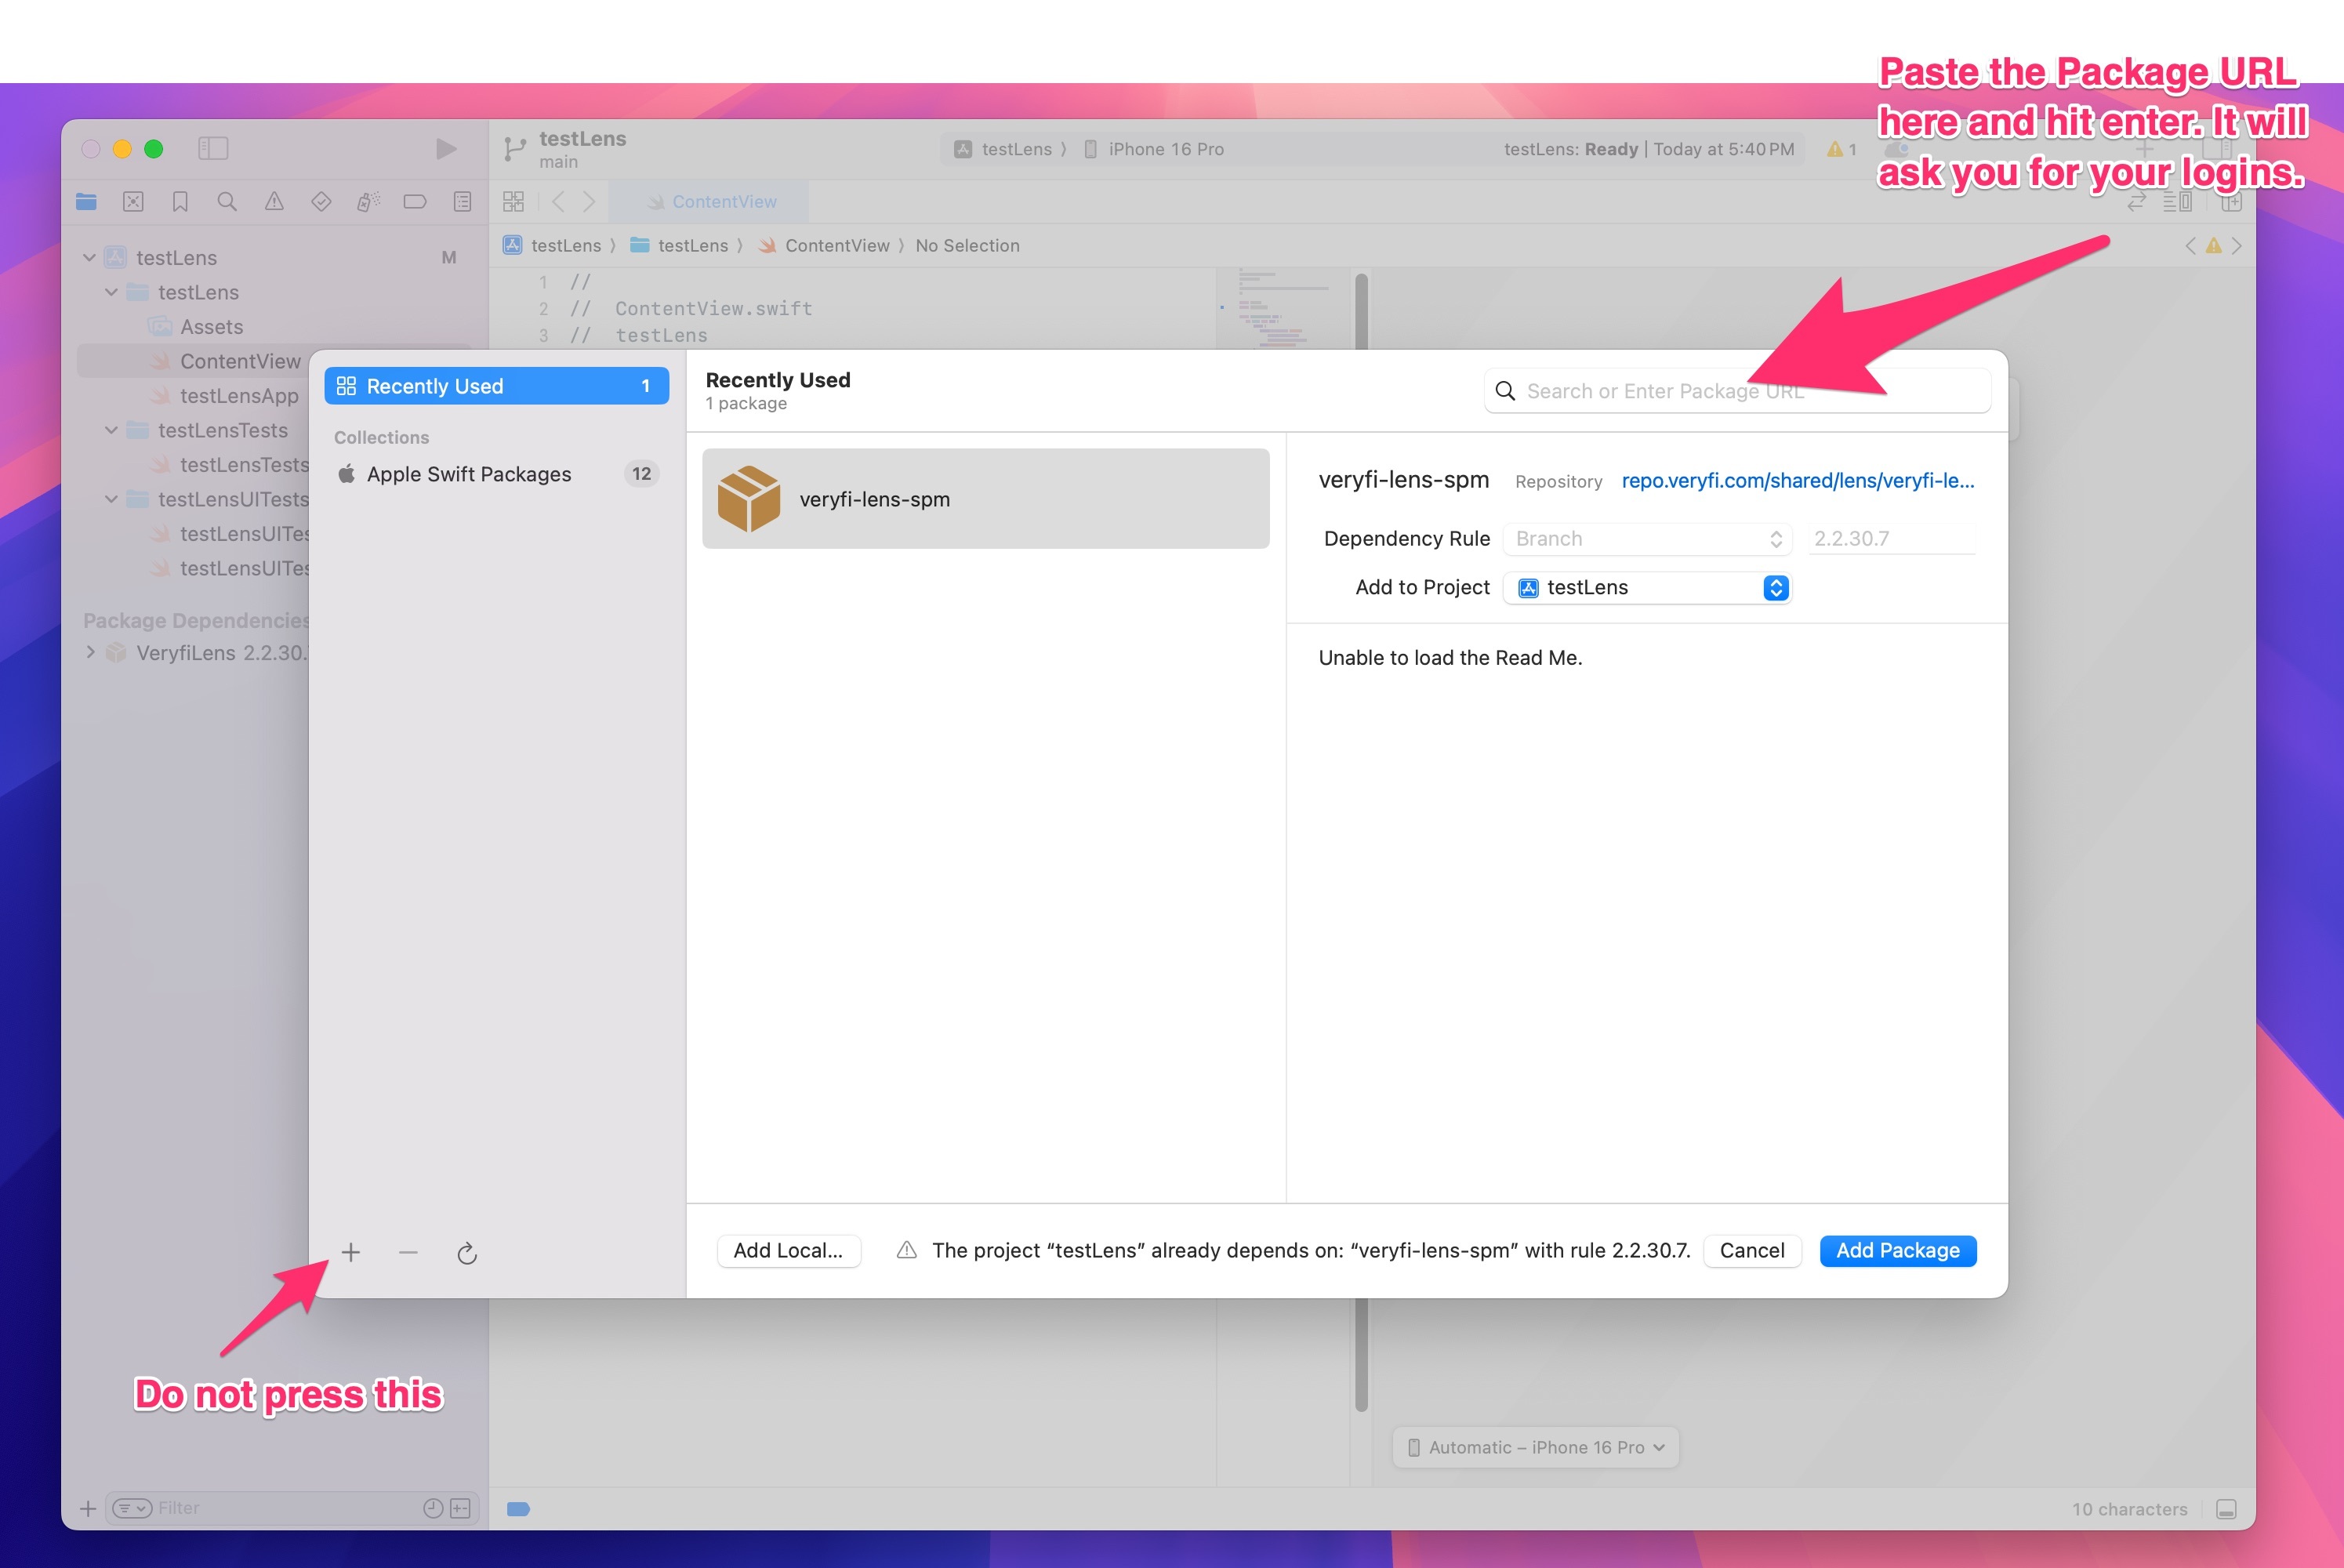Open the Debug navigator icon

coord(368,202)
